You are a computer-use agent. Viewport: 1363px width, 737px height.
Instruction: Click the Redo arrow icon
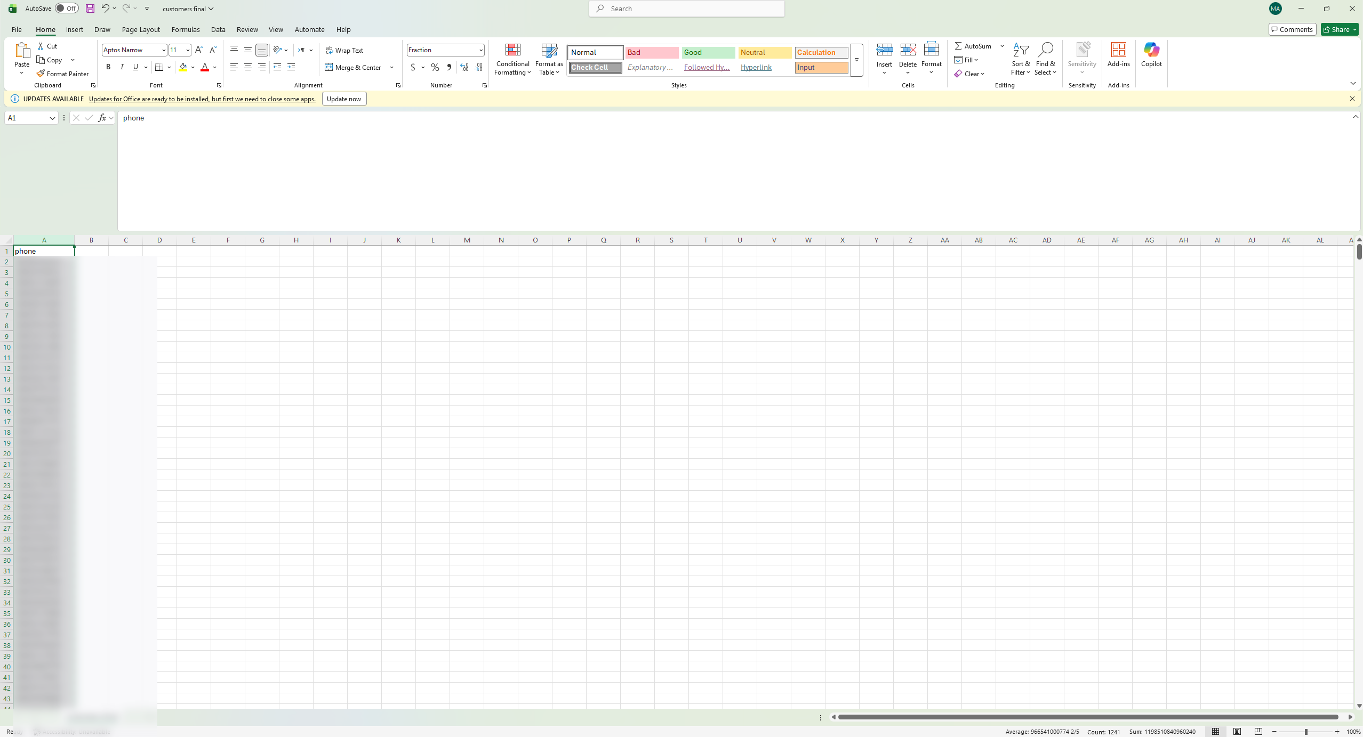point(126,9)
